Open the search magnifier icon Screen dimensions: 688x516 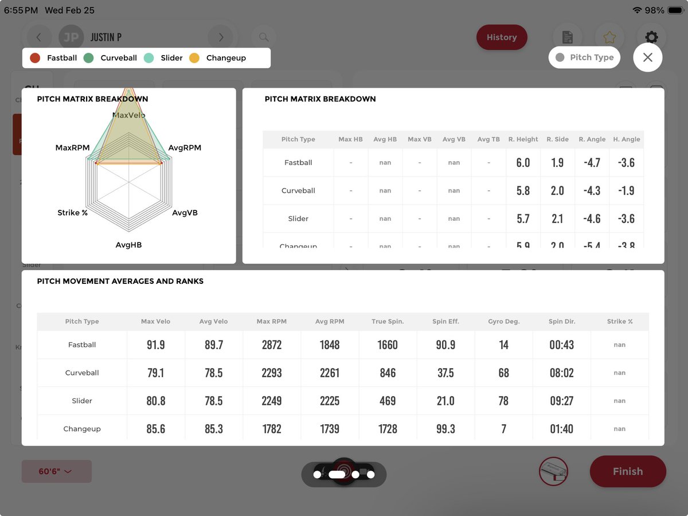(264, 37)
